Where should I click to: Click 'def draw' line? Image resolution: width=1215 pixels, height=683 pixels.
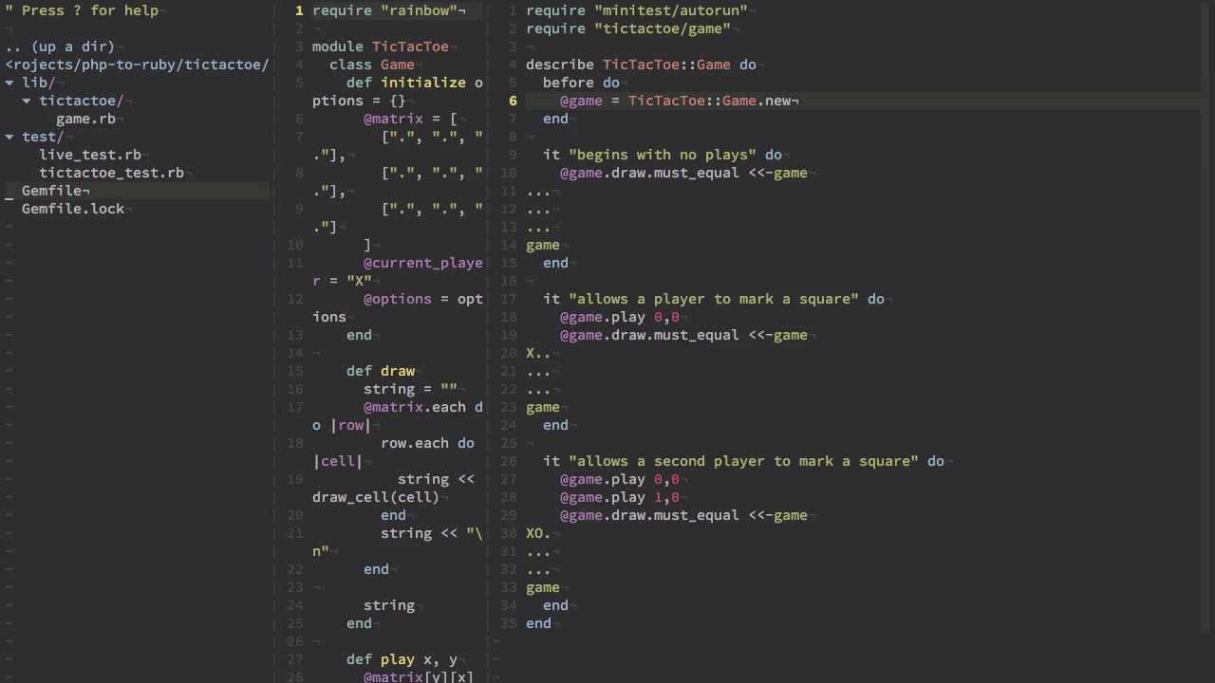coord(381,371)
